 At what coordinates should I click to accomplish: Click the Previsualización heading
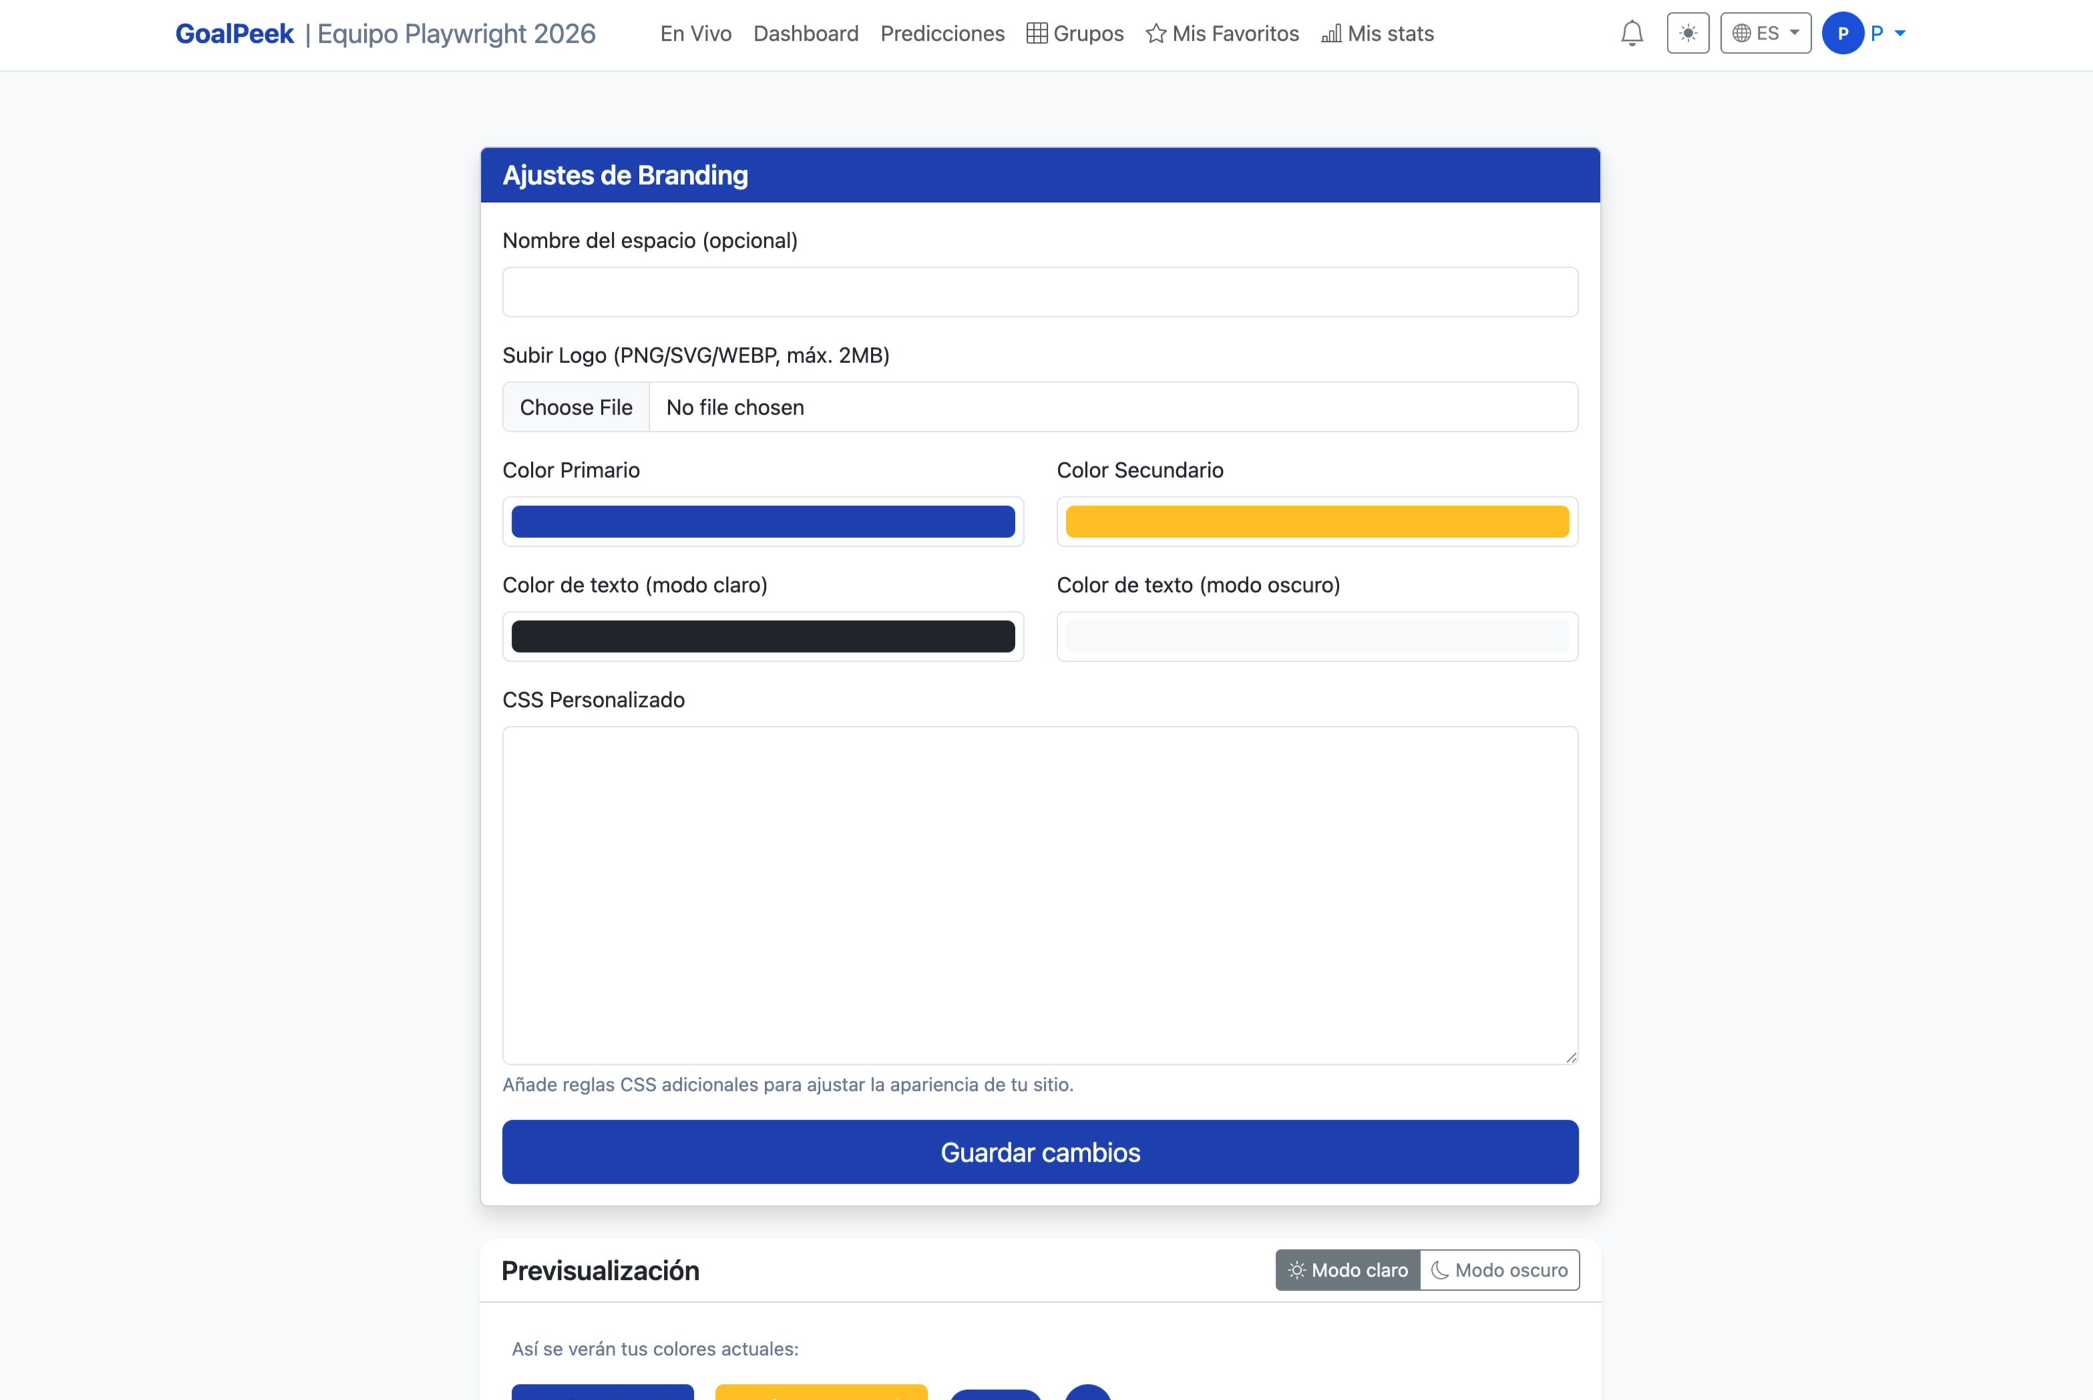[600, 1270]
